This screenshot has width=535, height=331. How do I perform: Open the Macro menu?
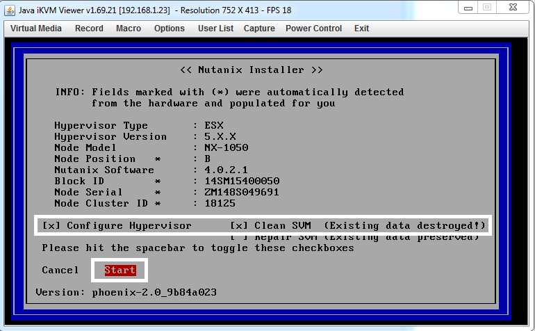click(x=129, y=29)
